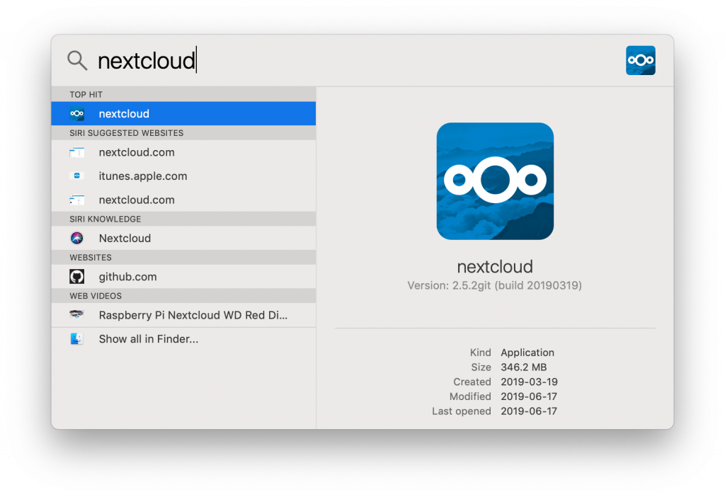Click the Raspberry Pi video thumbnail
The height and width of the screenshot is (497, 725).
(x=77, y=315)
